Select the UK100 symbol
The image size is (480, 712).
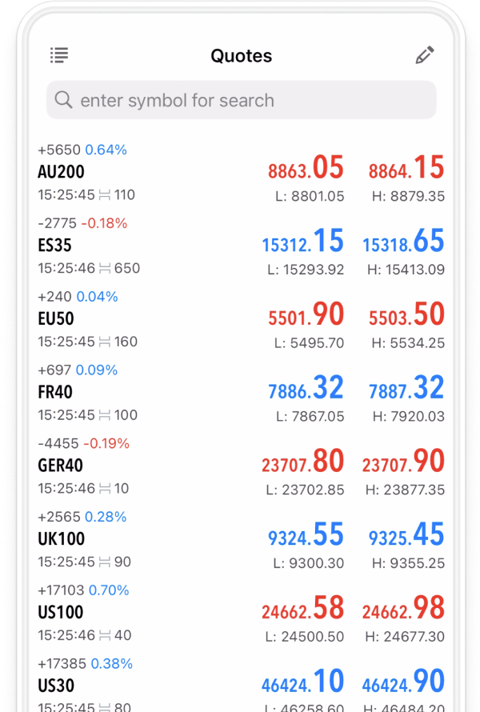61,539
